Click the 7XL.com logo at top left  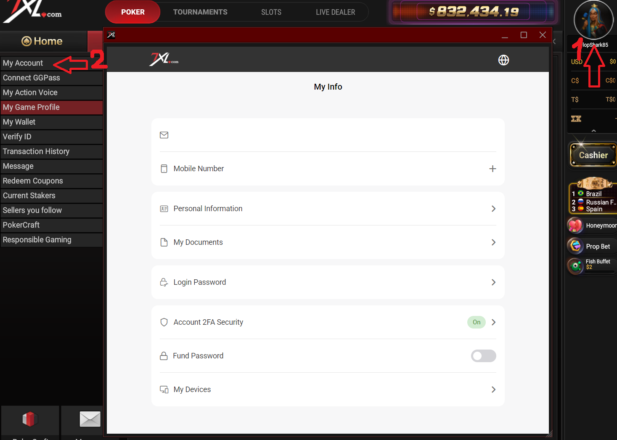click(x=32, y=11)
